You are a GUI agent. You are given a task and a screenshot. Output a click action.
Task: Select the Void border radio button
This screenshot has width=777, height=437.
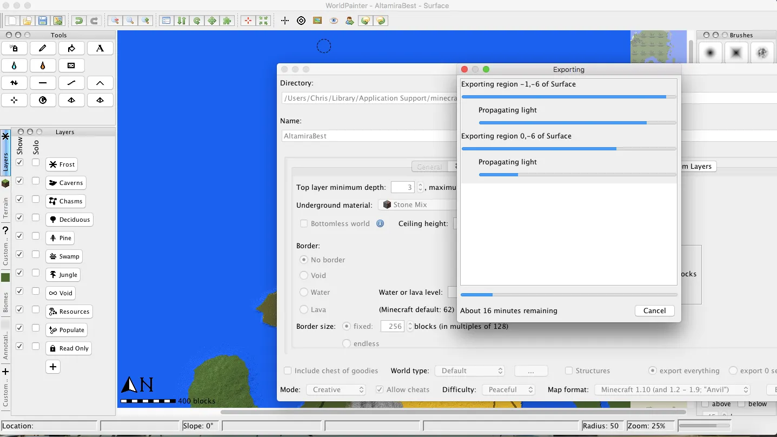[304, 275]
